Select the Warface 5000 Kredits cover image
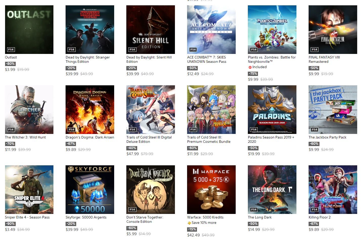Screen dimensions: 362x240 click(211, 190)
